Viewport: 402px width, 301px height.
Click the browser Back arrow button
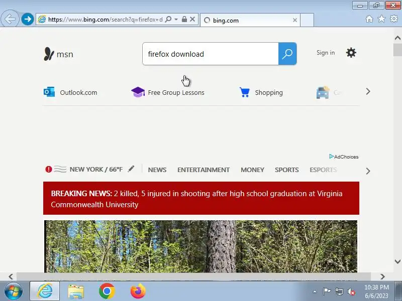[x=10, y=19]
